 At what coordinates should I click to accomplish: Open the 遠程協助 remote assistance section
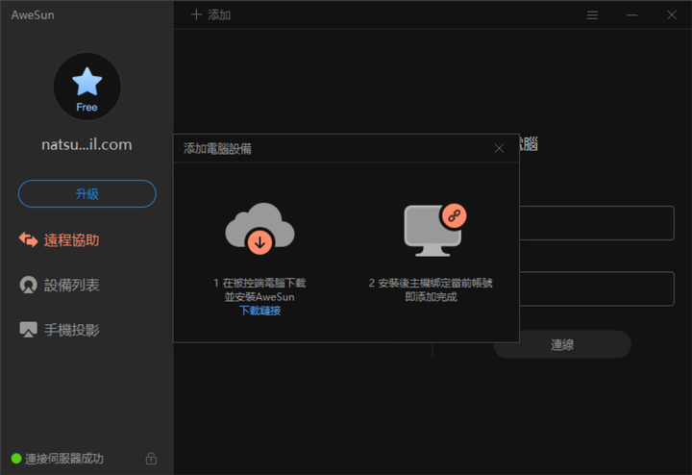click(60, 240)
